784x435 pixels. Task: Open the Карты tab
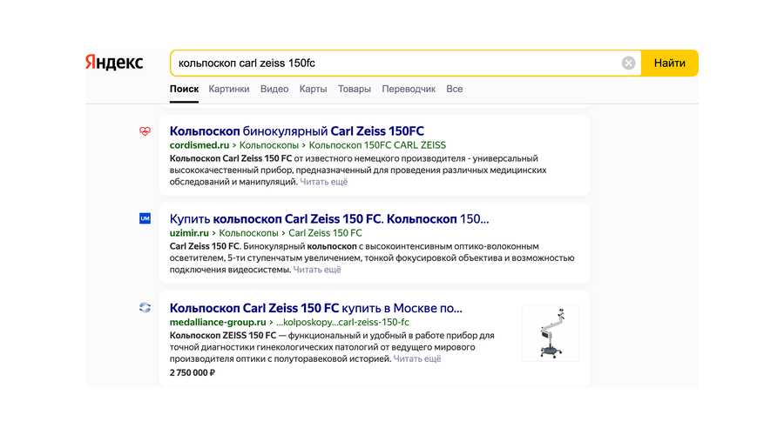point(313,89)
